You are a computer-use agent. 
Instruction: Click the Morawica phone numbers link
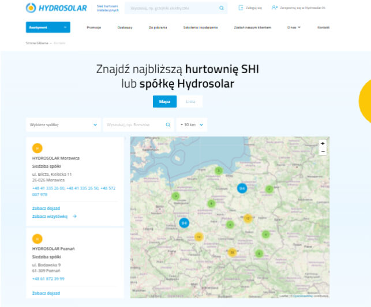74,191
